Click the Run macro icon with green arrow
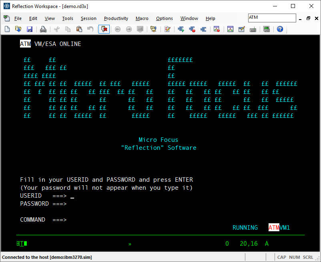 (x=181, y=29)
